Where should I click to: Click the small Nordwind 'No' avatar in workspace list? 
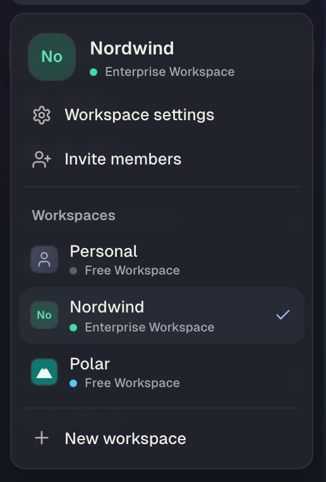point(44,315)
